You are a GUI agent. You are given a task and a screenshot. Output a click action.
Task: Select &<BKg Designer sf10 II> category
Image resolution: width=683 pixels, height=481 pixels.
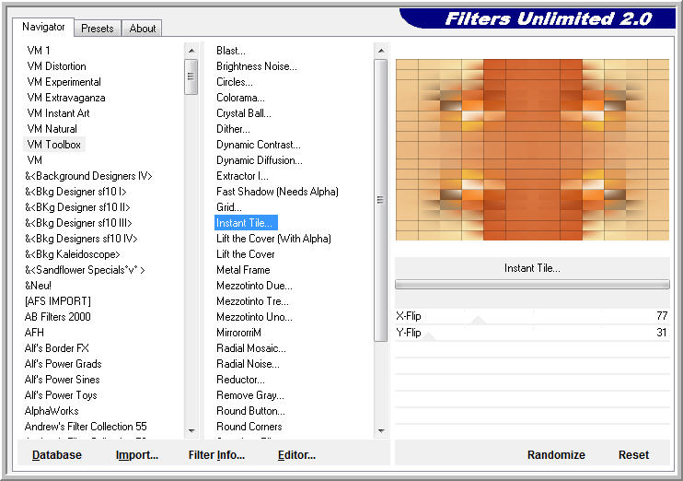(77, 207)
